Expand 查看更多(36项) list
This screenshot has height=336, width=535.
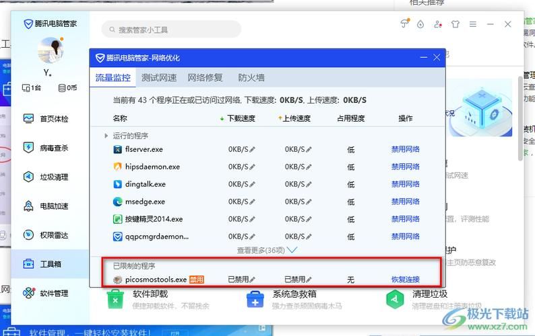tap(267, 250)
